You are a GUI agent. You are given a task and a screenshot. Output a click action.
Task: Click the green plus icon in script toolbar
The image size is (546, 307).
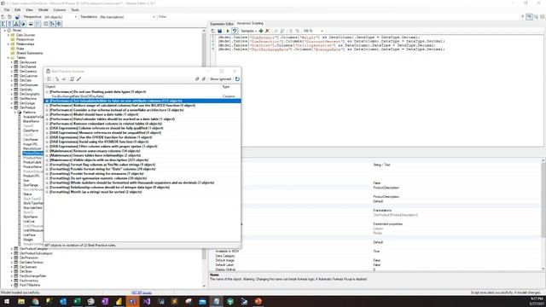(x=261, y=31)
